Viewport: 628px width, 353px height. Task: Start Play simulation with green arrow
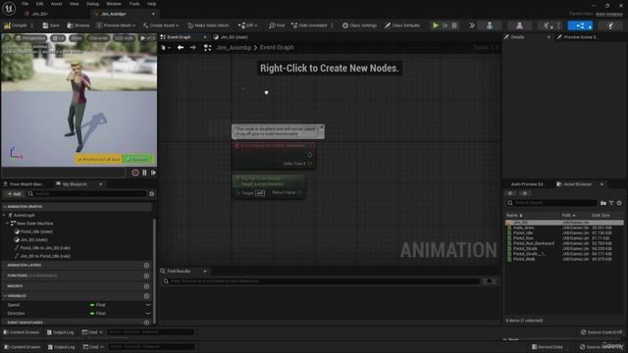pos(436,25)
